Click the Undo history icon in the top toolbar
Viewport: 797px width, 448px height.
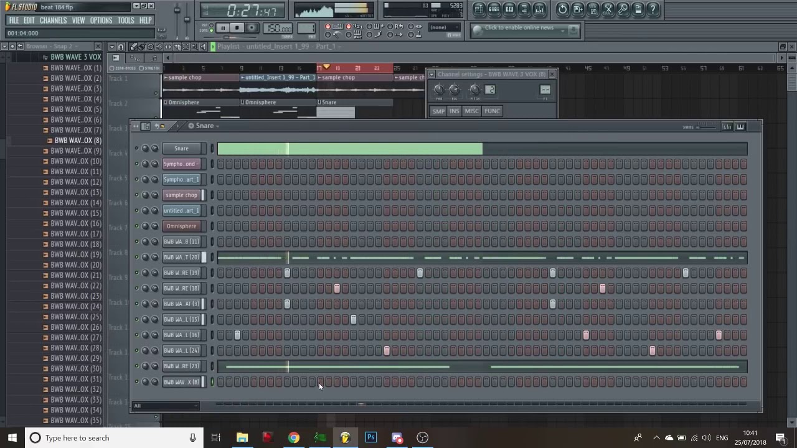click(562, 9)
